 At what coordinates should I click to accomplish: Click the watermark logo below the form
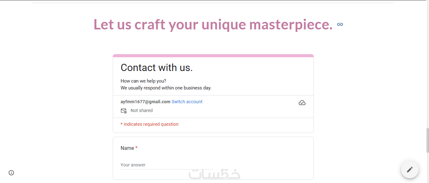(215, 174)
